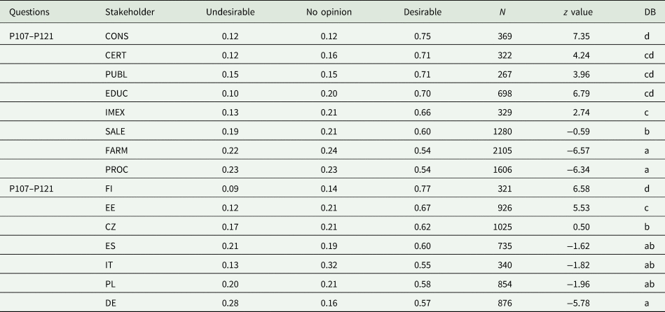This screenshot has height=312, width=665.
Task: Click the z value column header
Action: (577, 13)
